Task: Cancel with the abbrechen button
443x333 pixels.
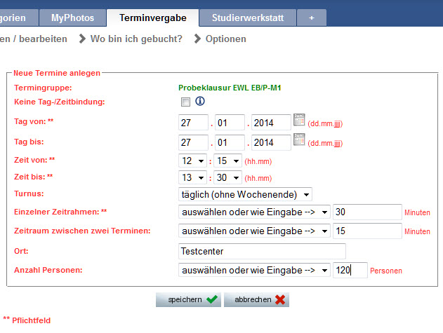Action: pyautogui.click(x=256, y=300)
